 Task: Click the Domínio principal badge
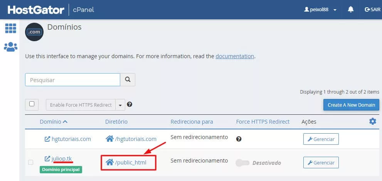coord(61,169)
